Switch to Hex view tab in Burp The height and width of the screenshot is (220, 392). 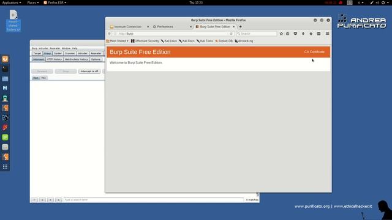pyautogui.click(x=43, y=78)
